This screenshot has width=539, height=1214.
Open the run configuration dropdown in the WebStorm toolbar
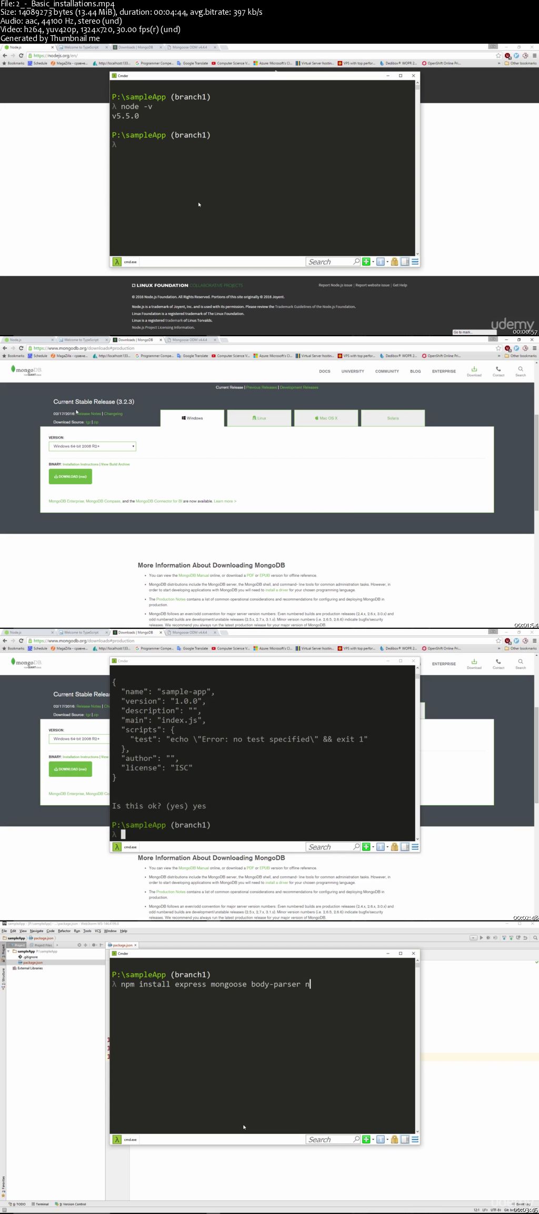click(x=473, y=938)
